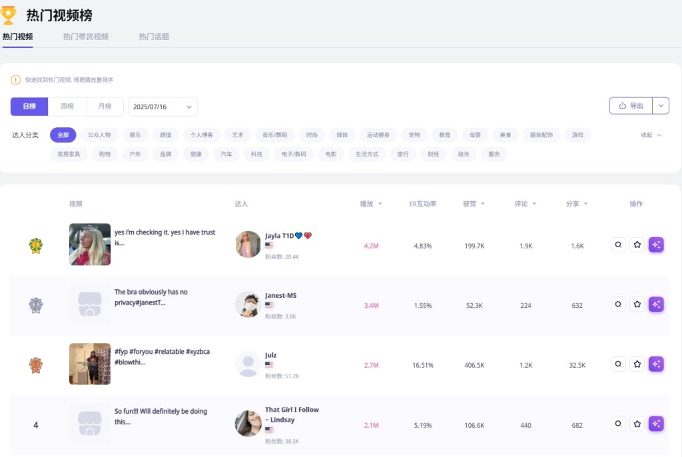
Task: Click the purple sparkle icon in first row
Action: click(x=656, y=245)
